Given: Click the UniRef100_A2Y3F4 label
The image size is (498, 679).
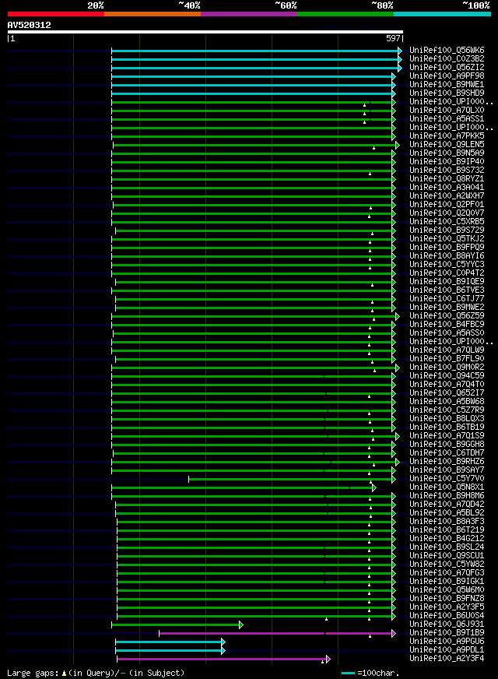Looking at the screenshot, I should tap(447, 659).
